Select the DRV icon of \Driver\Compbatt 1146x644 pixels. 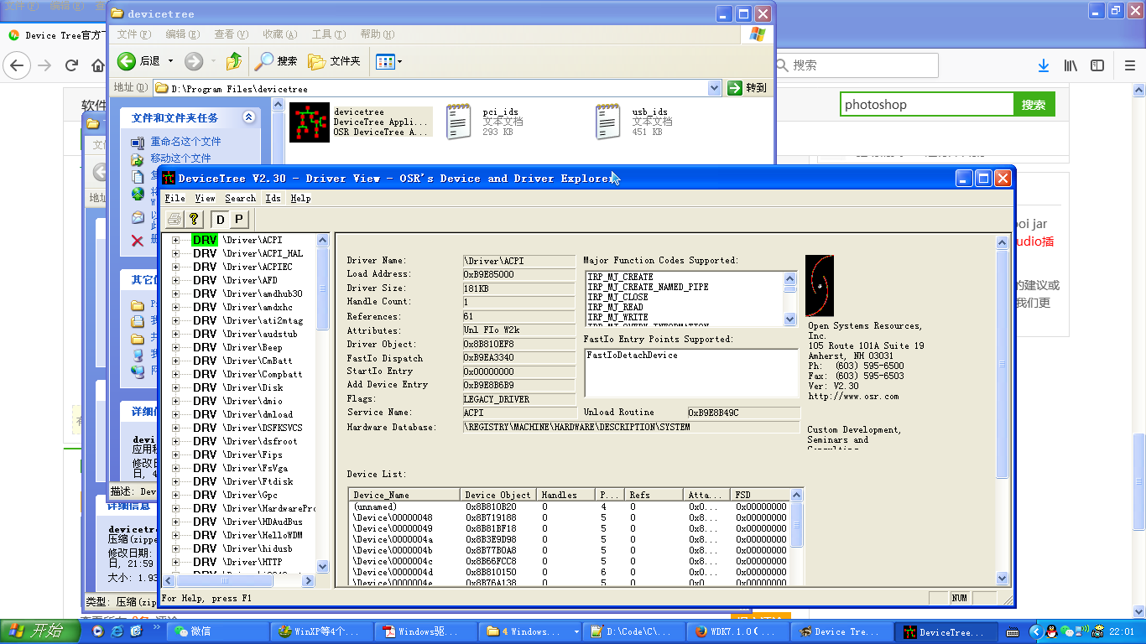205,374
